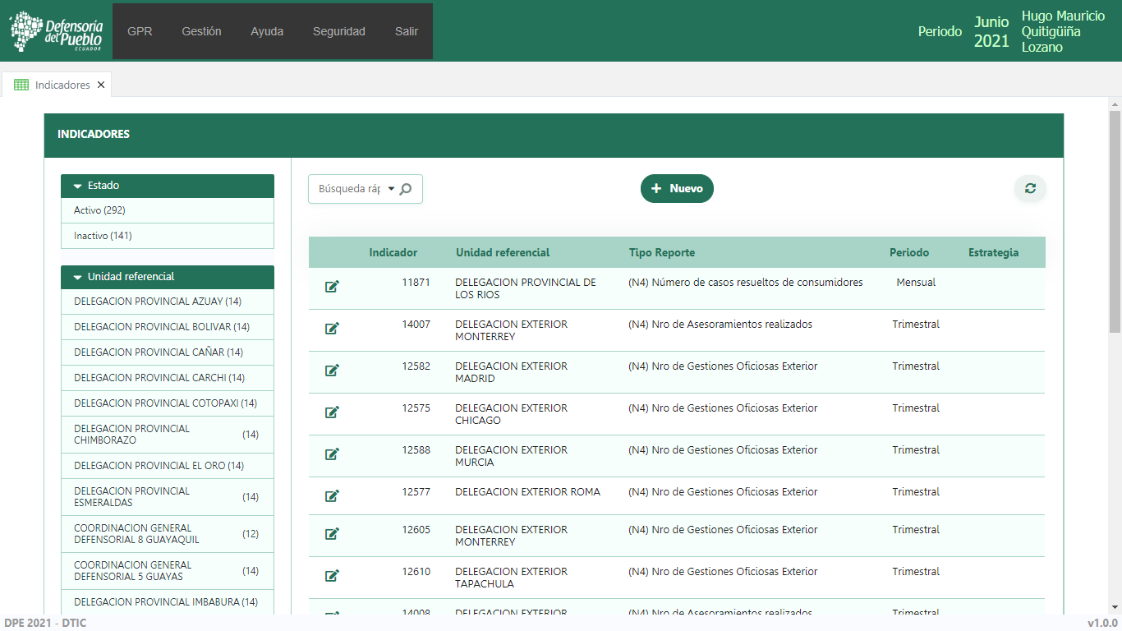Image resolution: width=1122 pixels, height=631 pixels.
Task: Click the Trimestral cell in row 12582
Action: (x=916, y=366)
